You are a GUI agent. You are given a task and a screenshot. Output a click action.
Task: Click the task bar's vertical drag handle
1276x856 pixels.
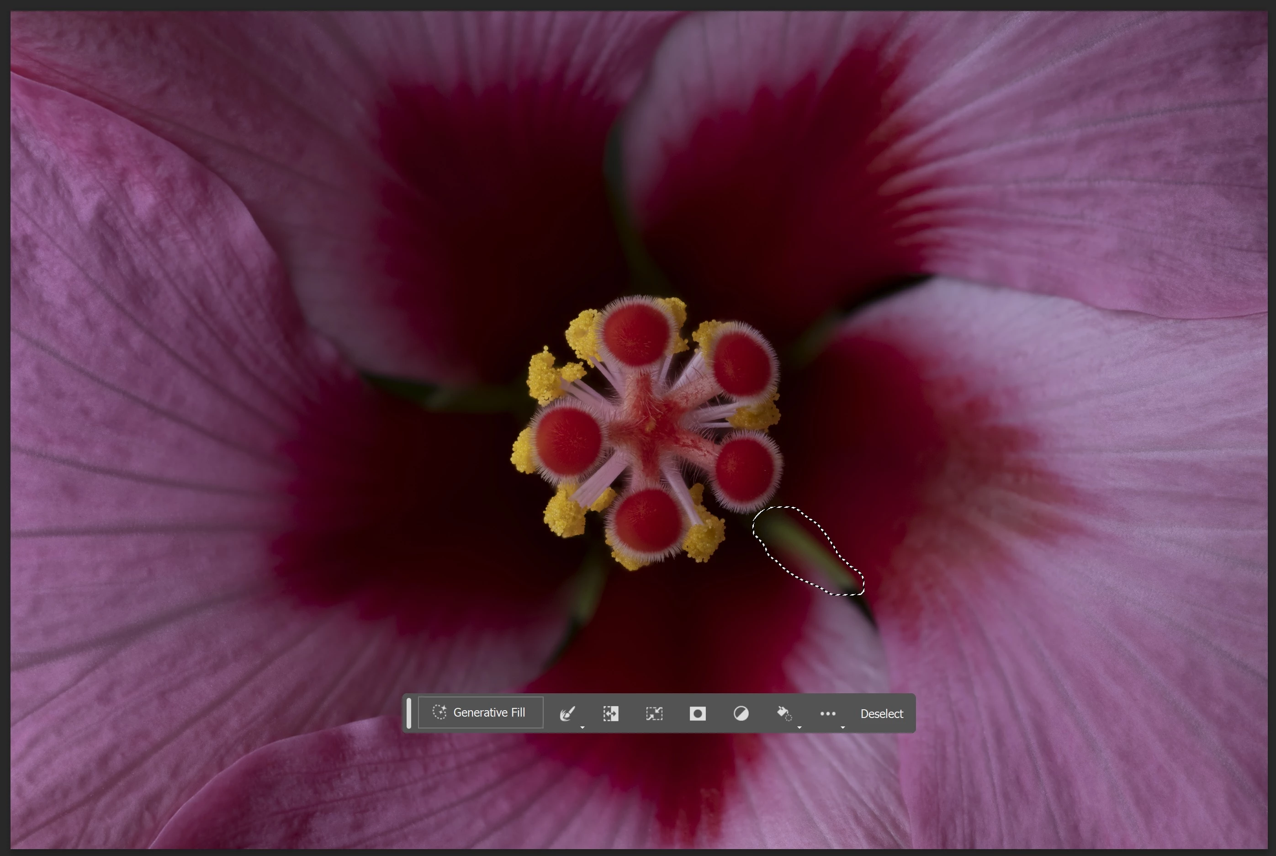click(409, 712)
